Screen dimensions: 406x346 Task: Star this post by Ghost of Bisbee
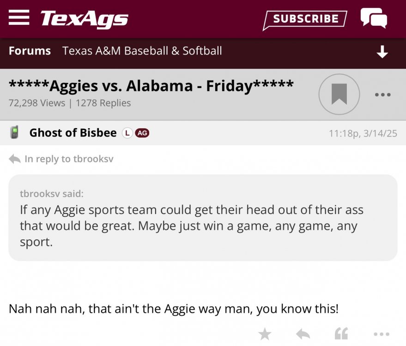[265, 334]
